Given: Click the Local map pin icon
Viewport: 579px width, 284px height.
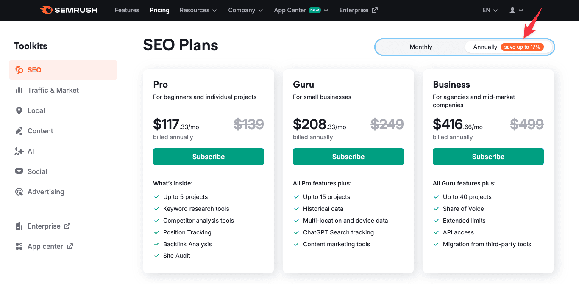Looking at the screenshot, I should coord(19,110).
